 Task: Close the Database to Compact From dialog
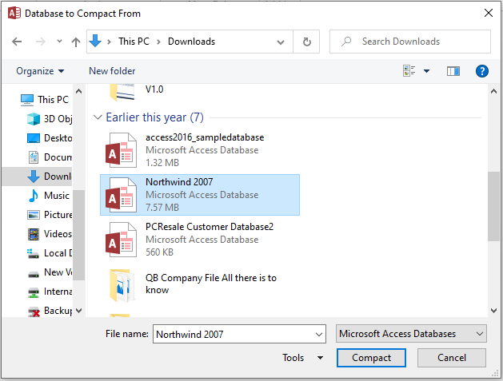pyautogui.click(x=489, y=13)
